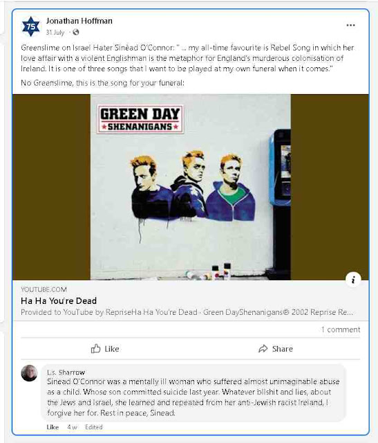This screenshot has height=443, width=378.
Task: Click the Share button text under the post
Action: pos(283,349)
